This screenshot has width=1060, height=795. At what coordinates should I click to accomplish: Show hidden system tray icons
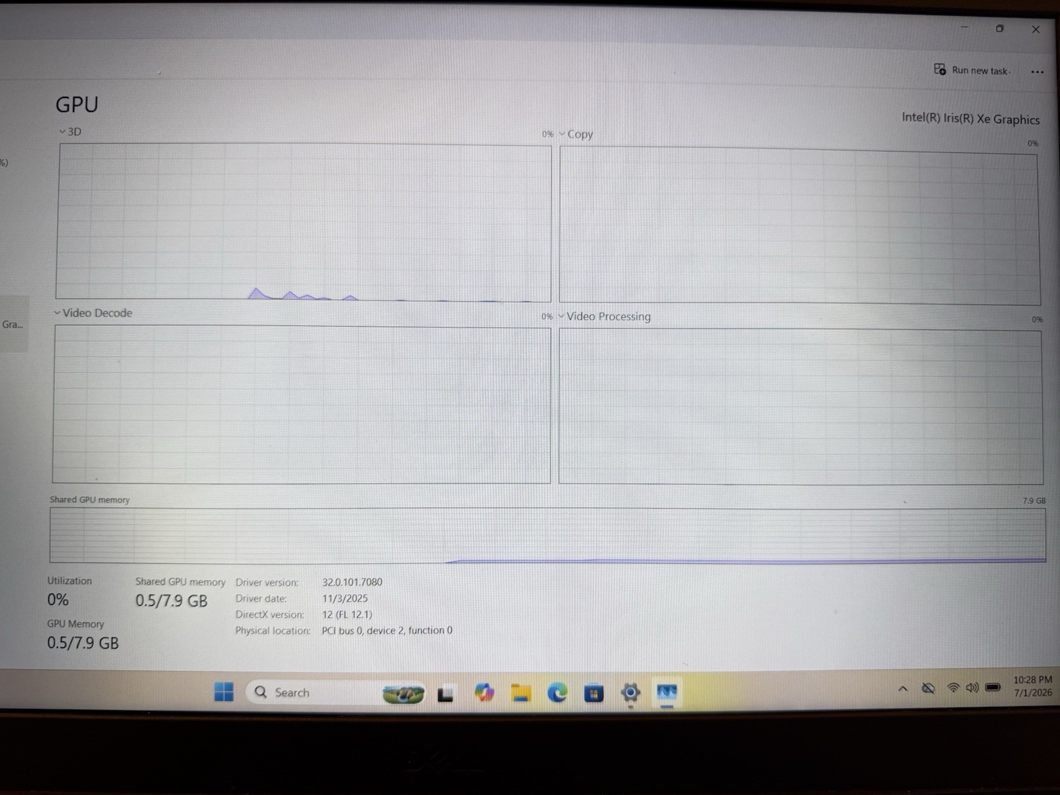point(902,689)
